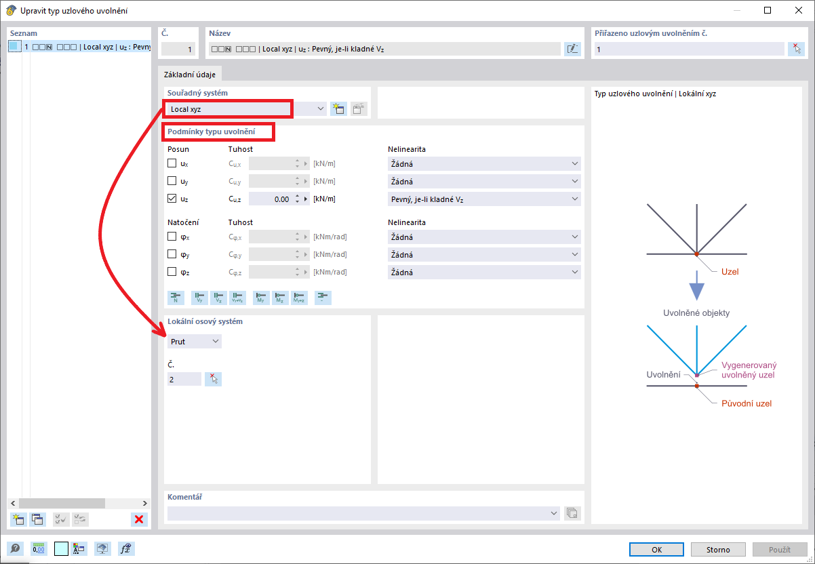
Task: Open the uz nonlinearity dropdown 'Pevný, je-li kladné Vz'
Action: click(x=484, y=199)
